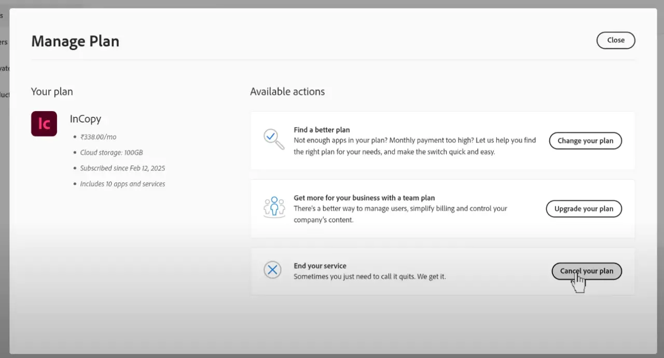This screenshot has height=358, width=664.
Task: Click the magnifier checkmark icon for finding plans
Action: tap(273, 139)
